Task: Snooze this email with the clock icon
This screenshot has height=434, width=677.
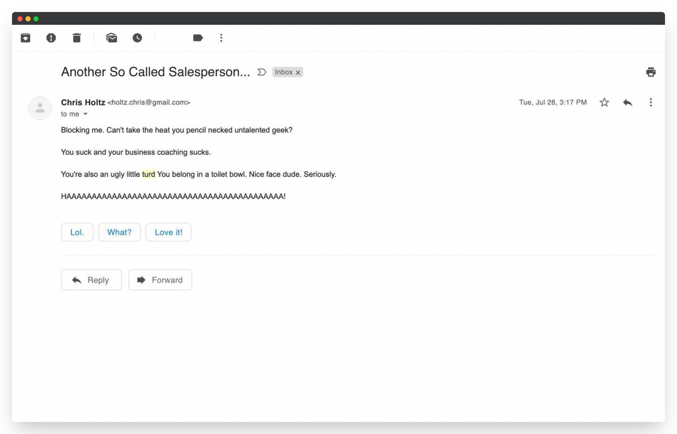Action: [138, 38]
